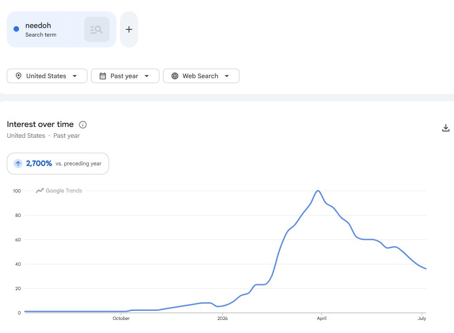The width and height of the screenshot is (454, 333).
Task: Click the up arrow icon in growth badge
Action: coord(18,164)
